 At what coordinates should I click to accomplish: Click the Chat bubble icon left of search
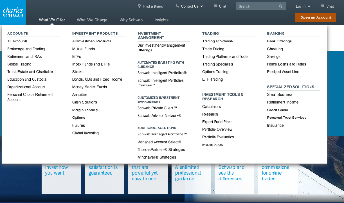tap(215, 6)
